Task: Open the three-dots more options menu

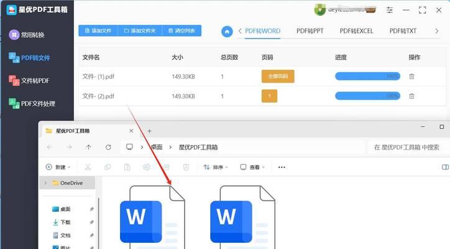Action: click(x=282, y=167)
